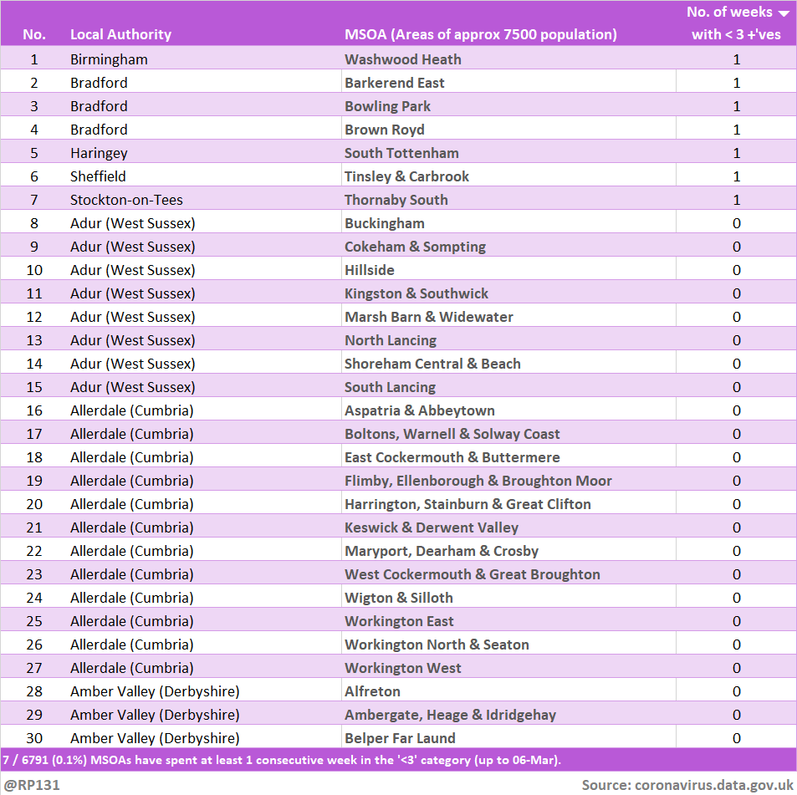Select the Stockton-on-Tees cell
The image size is (797, 795).
[x=126, y=200]
